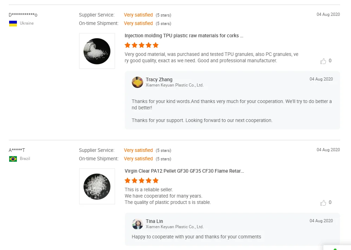The height and width of the screenshot is (250, 351).
Task: Open the PA12 pellet product thumbnail
Action: (x=97, y=186)
